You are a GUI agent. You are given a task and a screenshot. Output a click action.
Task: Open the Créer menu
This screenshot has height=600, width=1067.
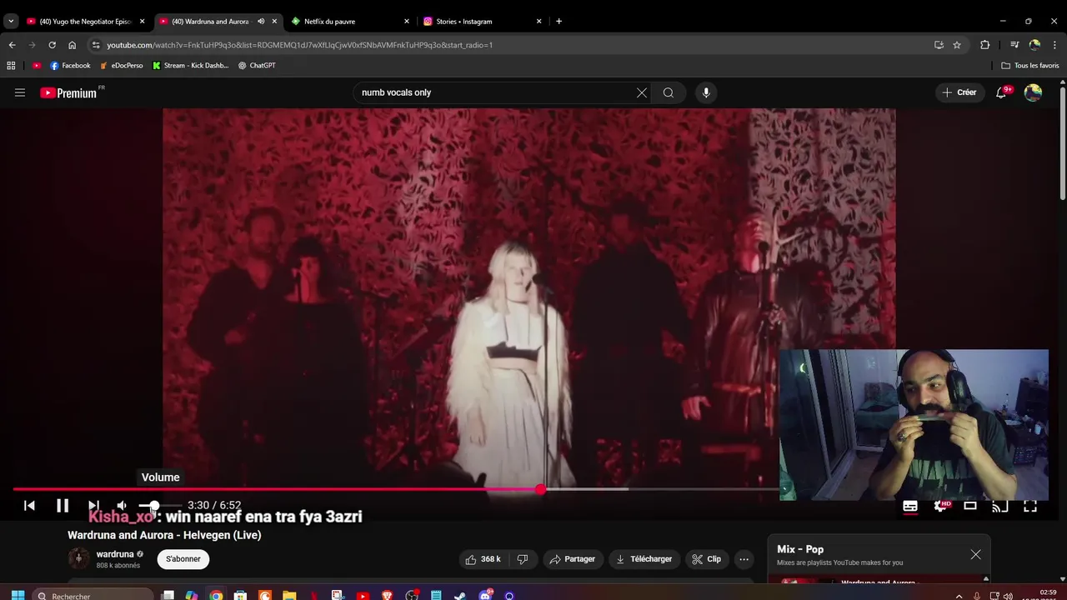pyautogui.click(x=959, y=92)
